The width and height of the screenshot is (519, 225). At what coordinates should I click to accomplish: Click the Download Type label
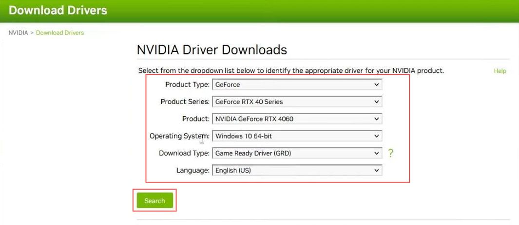click(184, 153)
